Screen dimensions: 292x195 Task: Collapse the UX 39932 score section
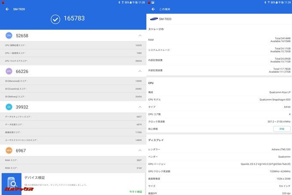(140, 107)
